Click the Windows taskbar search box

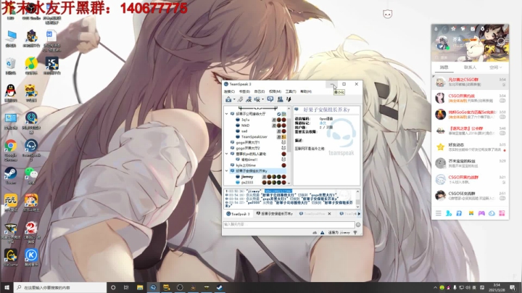60,287
